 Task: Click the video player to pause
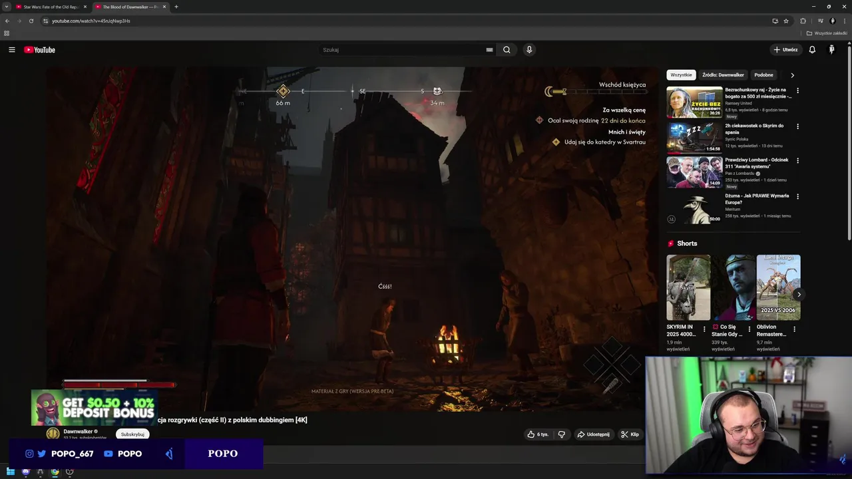(352, 239)
